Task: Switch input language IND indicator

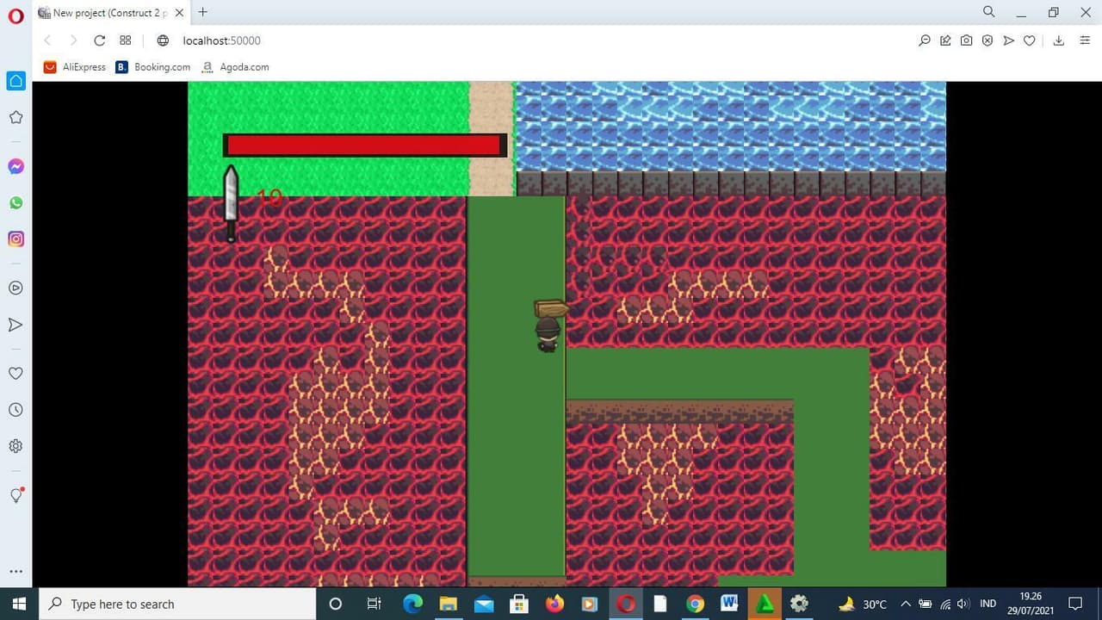Action: click(988, 604)
